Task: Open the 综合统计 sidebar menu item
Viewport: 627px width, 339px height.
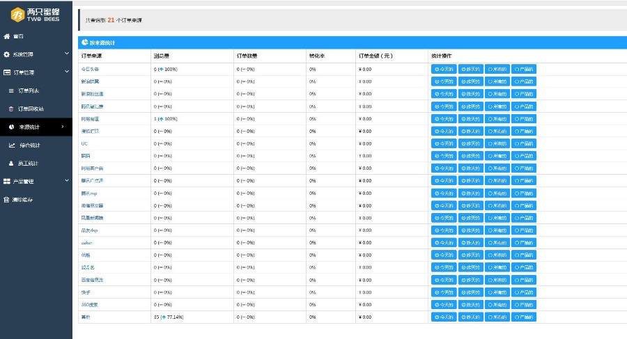Action: pos(29,145)
